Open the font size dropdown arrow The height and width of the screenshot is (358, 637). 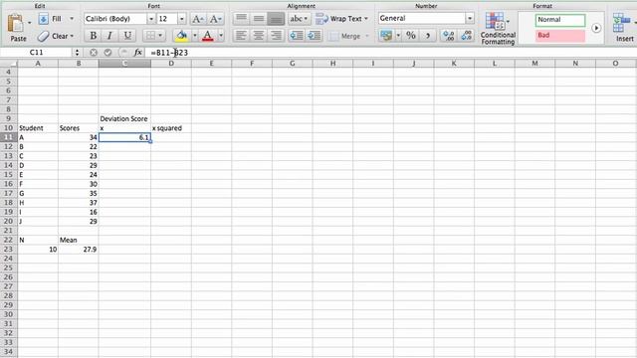click(181, 19)
